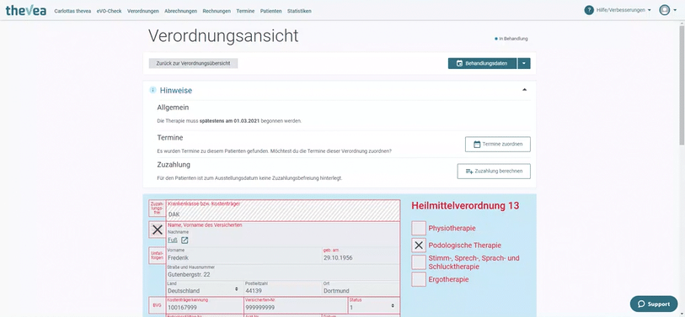Uncheck the Podologische Therapie checkbox
The width and height of the screenshot is (685, 317).
(419, 246)
